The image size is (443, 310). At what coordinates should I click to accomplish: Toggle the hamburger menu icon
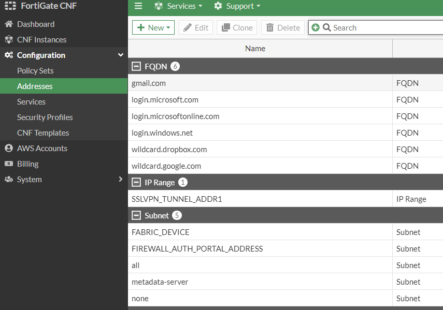[138, 6]
